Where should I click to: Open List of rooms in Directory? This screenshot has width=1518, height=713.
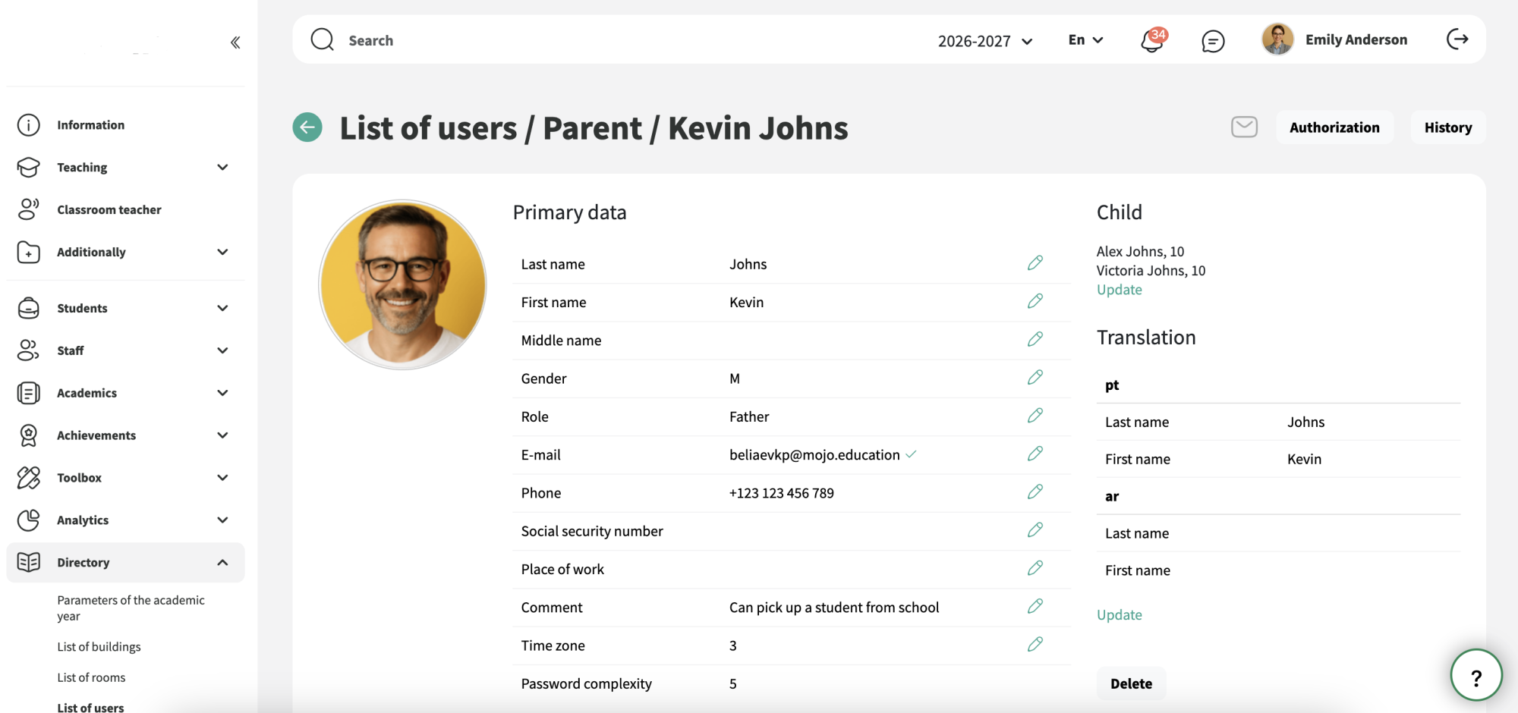[91, 677]
